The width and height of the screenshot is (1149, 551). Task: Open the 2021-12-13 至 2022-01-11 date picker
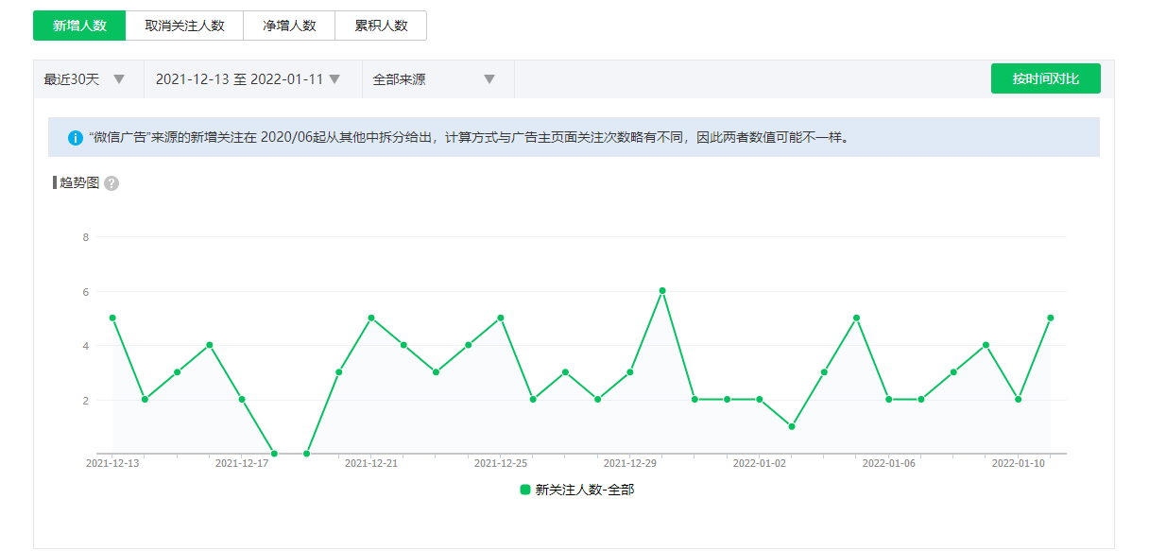point(248,79)
